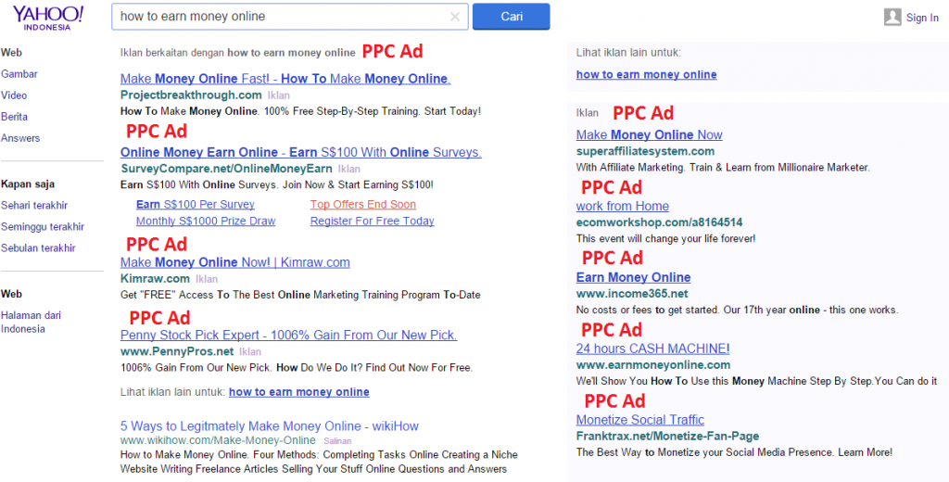Filter by Sebulan terakhir

coord(40,248)
